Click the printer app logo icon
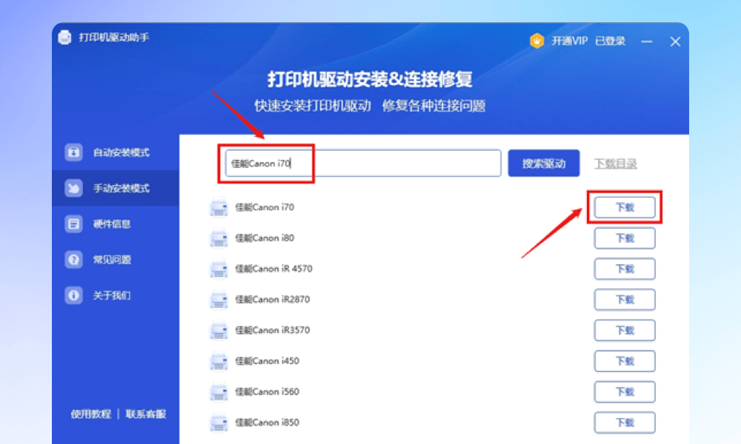This screenshot has width=741, height=444. (64, 37)
